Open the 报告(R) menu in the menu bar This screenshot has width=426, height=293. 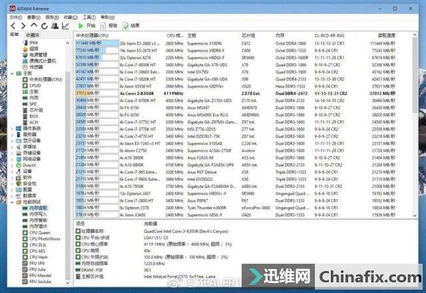(52, 17)
